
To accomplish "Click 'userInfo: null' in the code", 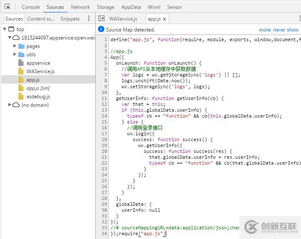I will pos(141,210).
